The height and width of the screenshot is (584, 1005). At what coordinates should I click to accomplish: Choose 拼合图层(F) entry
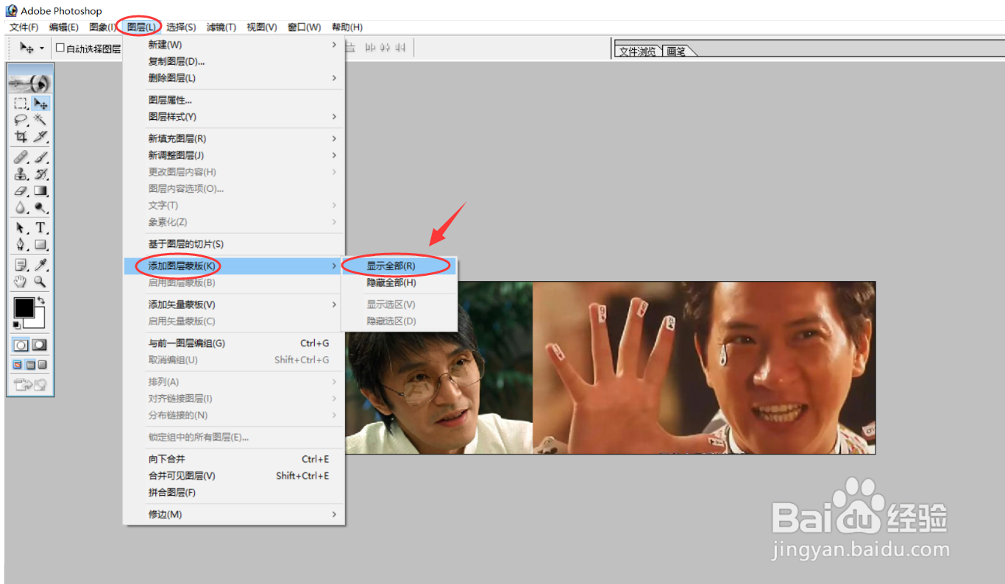[x=233, y=493]
